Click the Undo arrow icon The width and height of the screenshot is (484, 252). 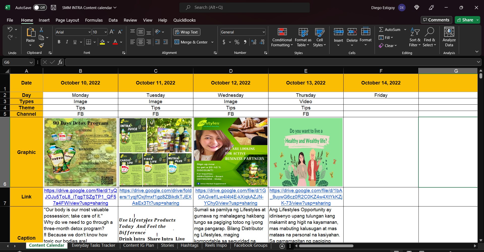coord(10,29)
